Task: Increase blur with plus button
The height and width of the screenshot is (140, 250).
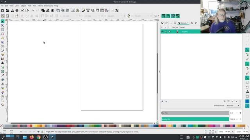Action: (x=240, y=113)
